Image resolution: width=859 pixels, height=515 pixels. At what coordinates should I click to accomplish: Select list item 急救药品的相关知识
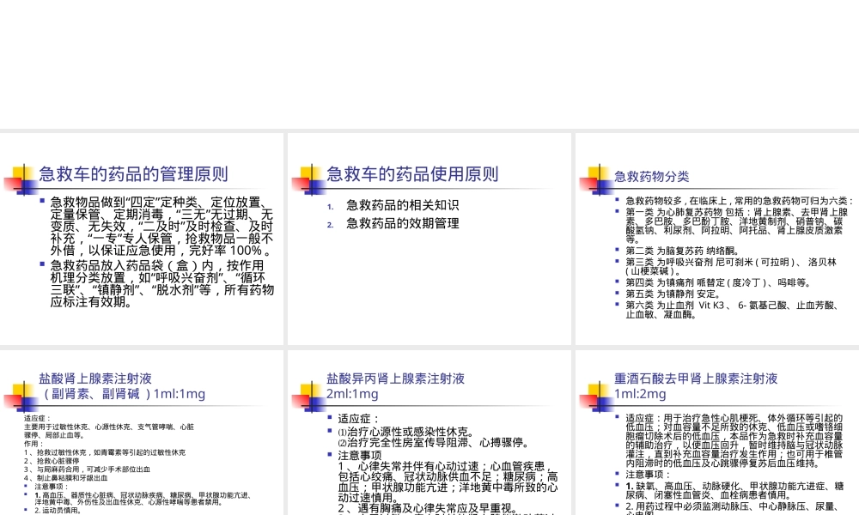pyautogui.click(x=403, y=205)
